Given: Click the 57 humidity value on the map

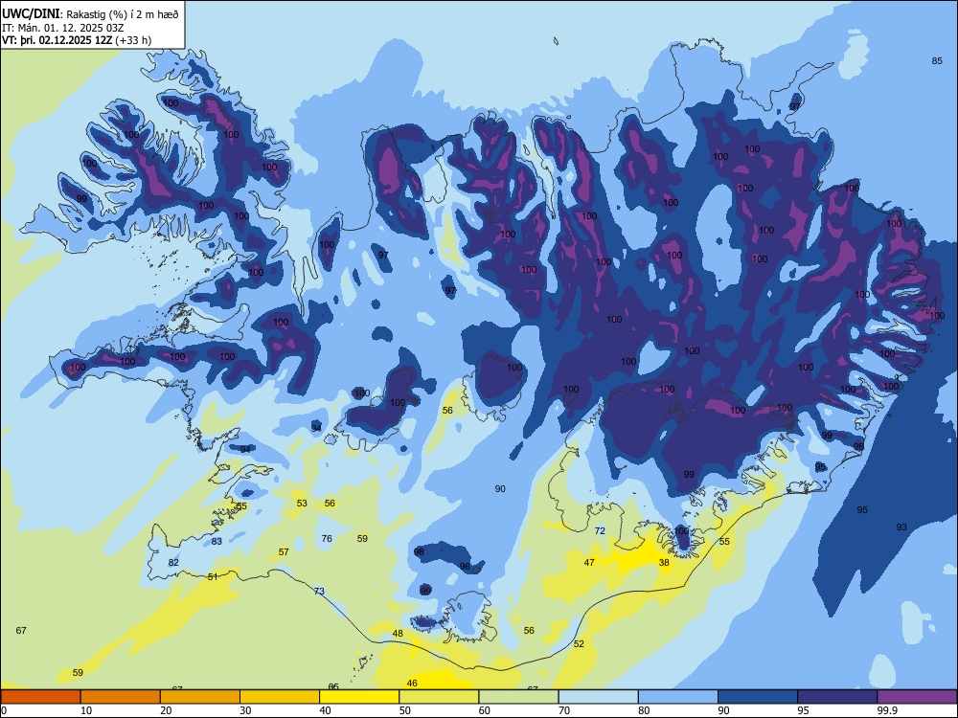Looking at the screenshot, I should [x=284, y=551].
